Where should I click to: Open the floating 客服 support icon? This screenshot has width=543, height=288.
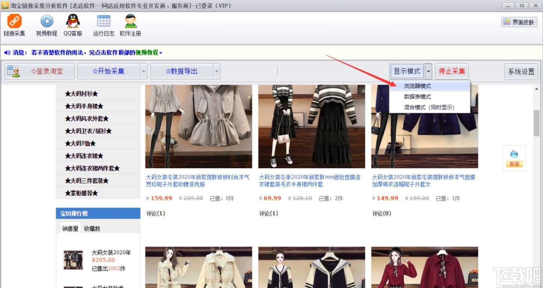[514, 158]
